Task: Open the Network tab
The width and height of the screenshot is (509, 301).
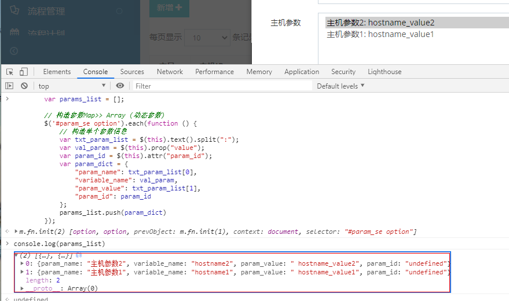Action: [x=170, y=72]
